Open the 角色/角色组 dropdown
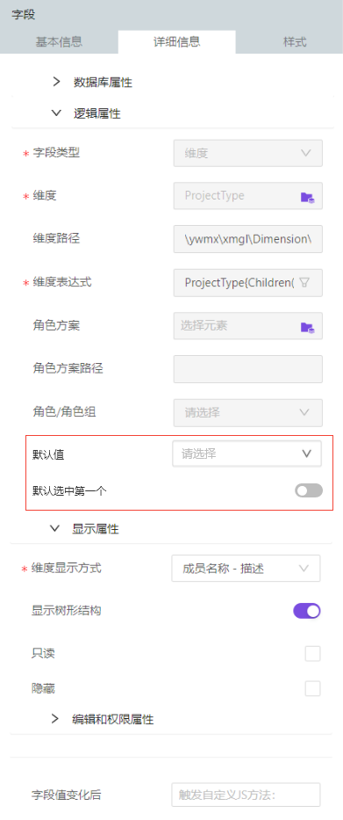Screen dimensions: 343x820 pos(248,412)
